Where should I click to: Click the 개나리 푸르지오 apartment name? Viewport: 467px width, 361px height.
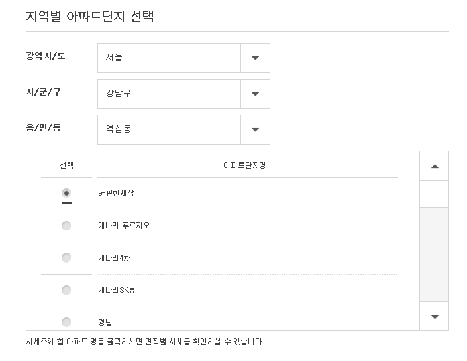pos(124,226)
